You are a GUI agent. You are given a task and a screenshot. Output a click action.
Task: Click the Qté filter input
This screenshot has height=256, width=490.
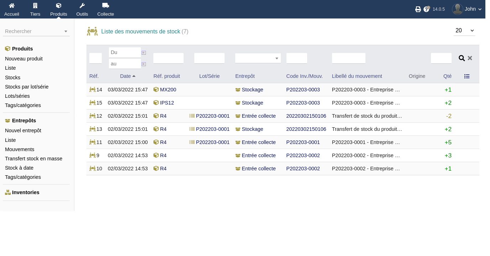[441, 58]
